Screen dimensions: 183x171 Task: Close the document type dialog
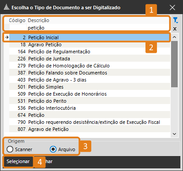tap(172, 7)
